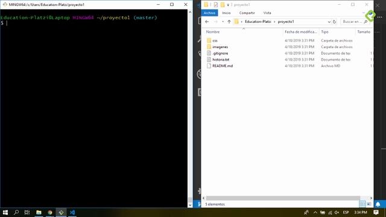Open the Inicio ribbon tab
This screenshot has width=386, height=217.
click(x=226, y=13)
